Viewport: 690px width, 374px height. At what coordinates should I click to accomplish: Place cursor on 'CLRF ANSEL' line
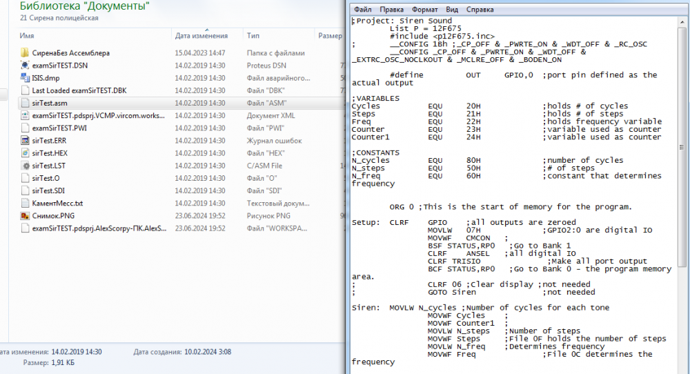coord(458,253)
